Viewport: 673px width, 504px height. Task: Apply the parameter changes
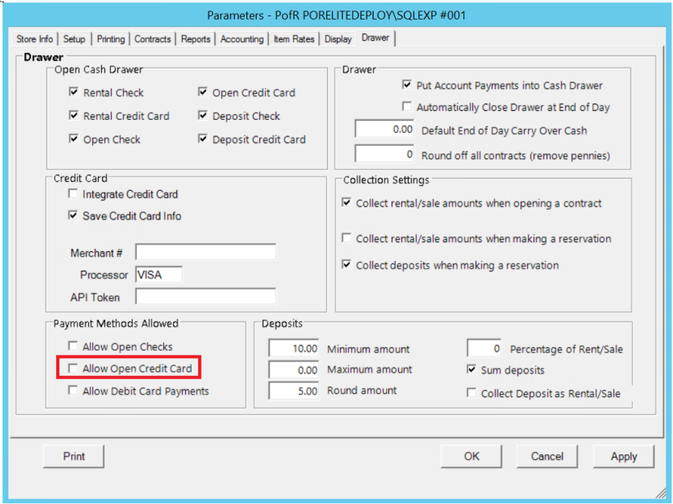[623, 457]
